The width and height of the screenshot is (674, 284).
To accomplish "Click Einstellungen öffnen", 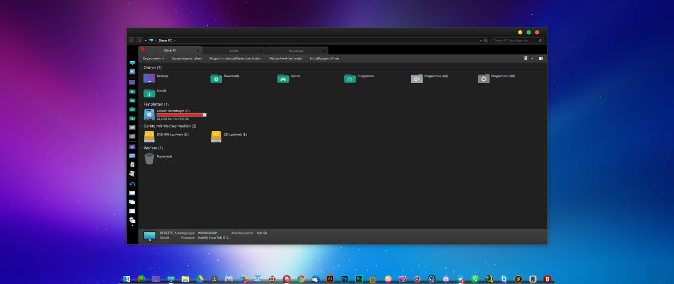I will 324,58.
